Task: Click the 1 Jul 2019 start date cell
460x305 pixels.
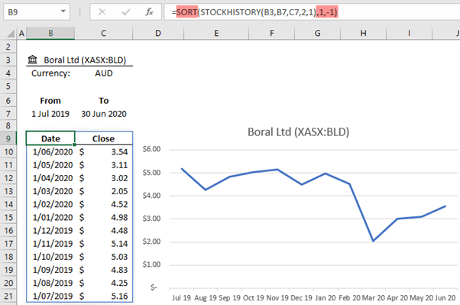Action: (50, 114)
